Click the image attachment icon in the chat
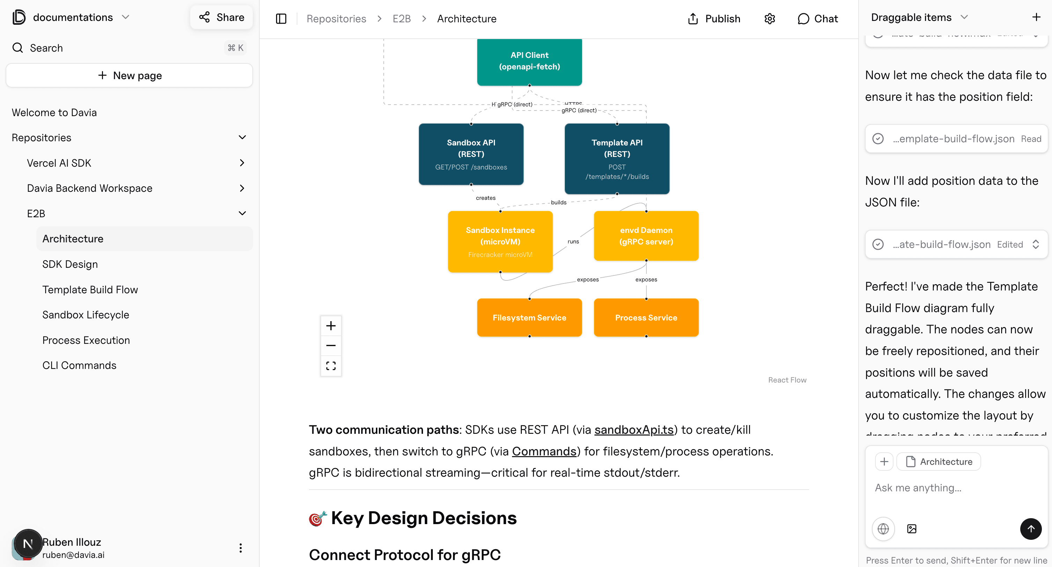The image size is (1052, 567). tap(912, 529)
